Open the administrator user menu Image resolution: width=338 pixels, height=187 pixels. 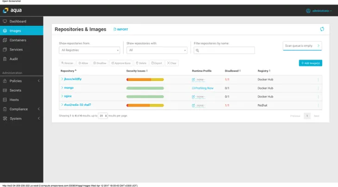(x=319, y=10)
